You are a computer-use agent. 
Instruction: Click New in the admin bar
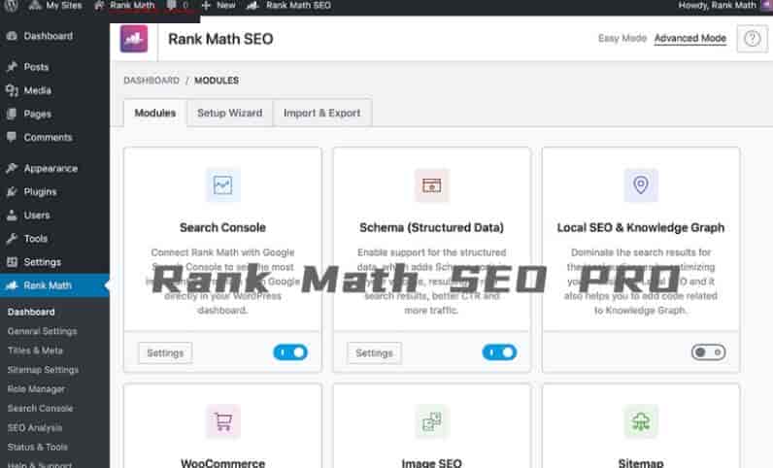(x=218, y=6)
